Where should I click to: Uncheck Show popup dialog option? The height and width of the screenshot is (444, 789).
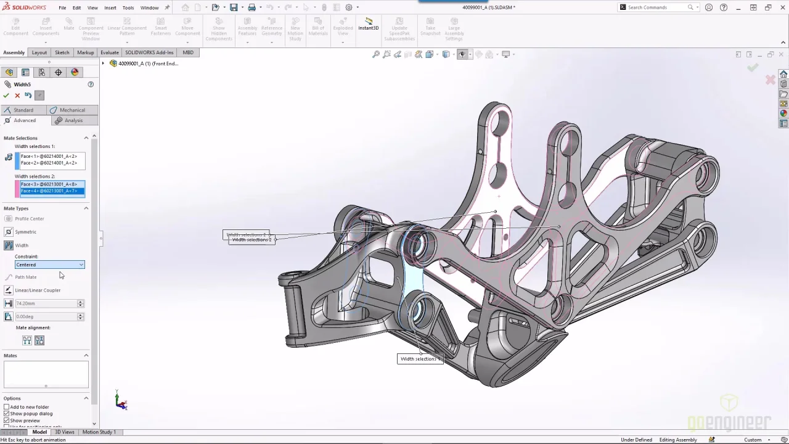coord(7,414)
